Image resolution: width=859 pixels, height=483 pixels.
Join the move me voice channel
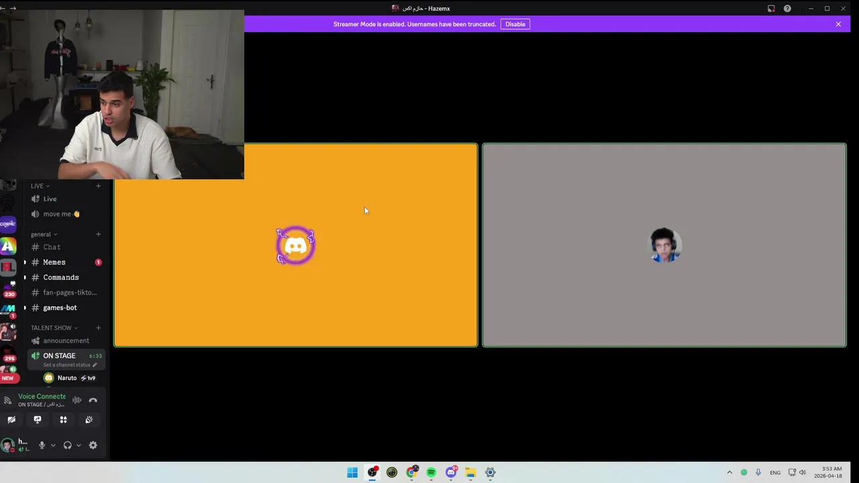point(66,214)
